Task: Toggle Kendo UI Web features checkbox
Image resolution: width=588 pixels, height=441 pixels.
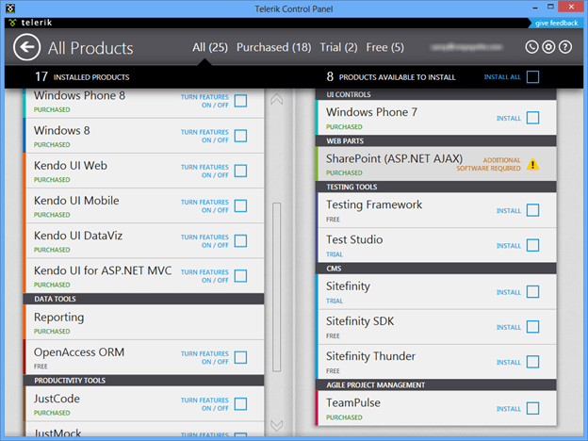Action: pos(240,171)
